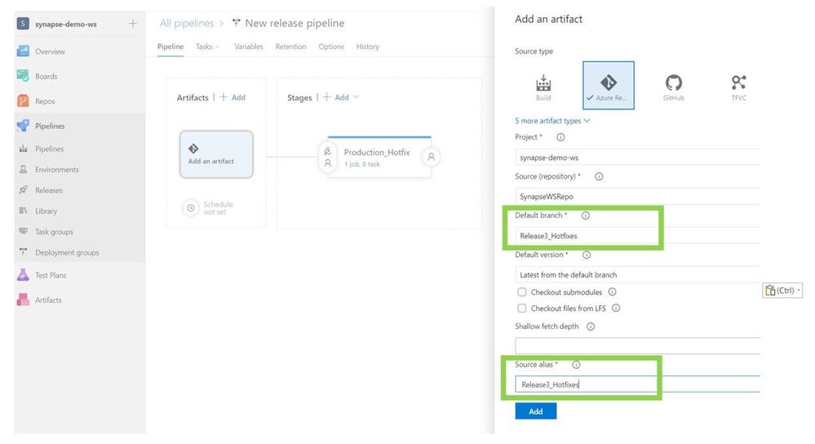The height and width of the screenshot is (444, 815).
Task: Select the Production_Hotfix stage name
Action: 377,153
